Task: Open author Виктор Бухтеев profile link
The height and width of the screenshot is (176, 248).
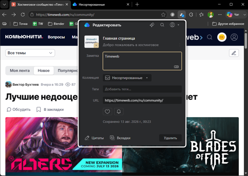Action: (26, 85)
